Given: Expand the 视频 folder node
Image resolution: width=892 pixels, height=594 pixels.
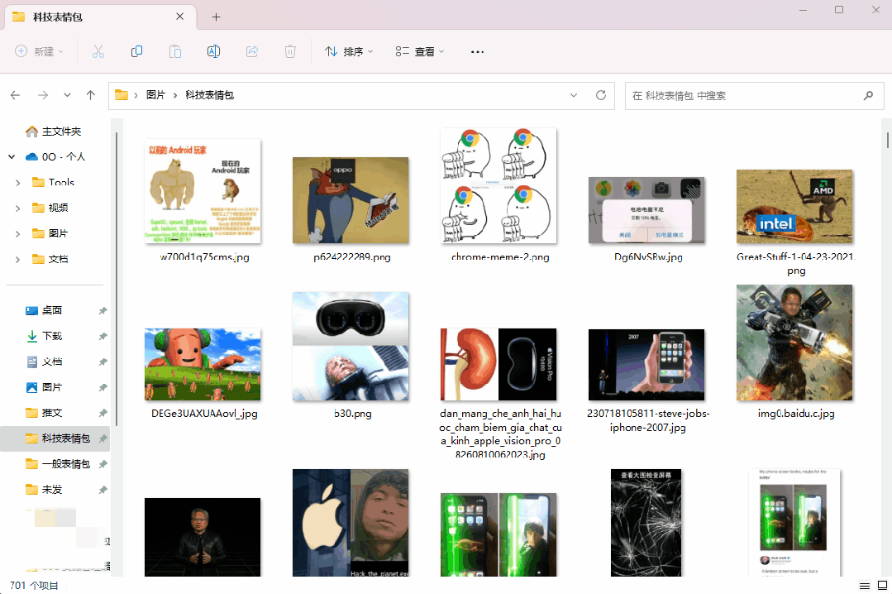Looking at the screenshot, I should pos(17,208).
